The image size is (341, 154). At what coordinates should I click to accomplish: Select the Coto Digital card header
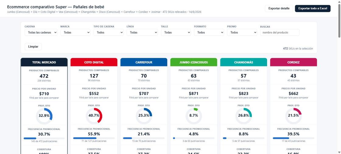pyautogui.click(x=94, y=62)
